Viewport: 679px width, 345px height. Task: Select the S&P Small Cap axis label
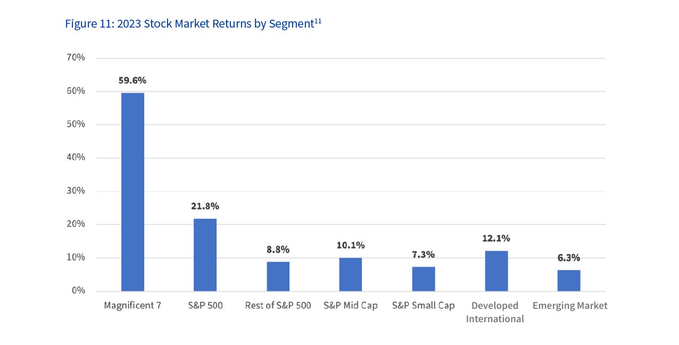[x=423, y=306]
